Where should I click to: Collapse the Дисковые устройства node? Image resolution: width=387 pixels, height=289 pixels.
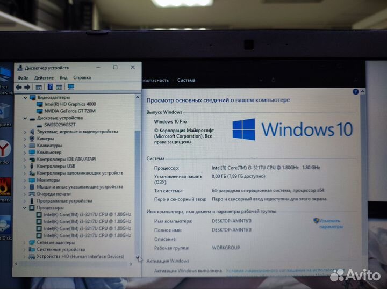point(25,118)
